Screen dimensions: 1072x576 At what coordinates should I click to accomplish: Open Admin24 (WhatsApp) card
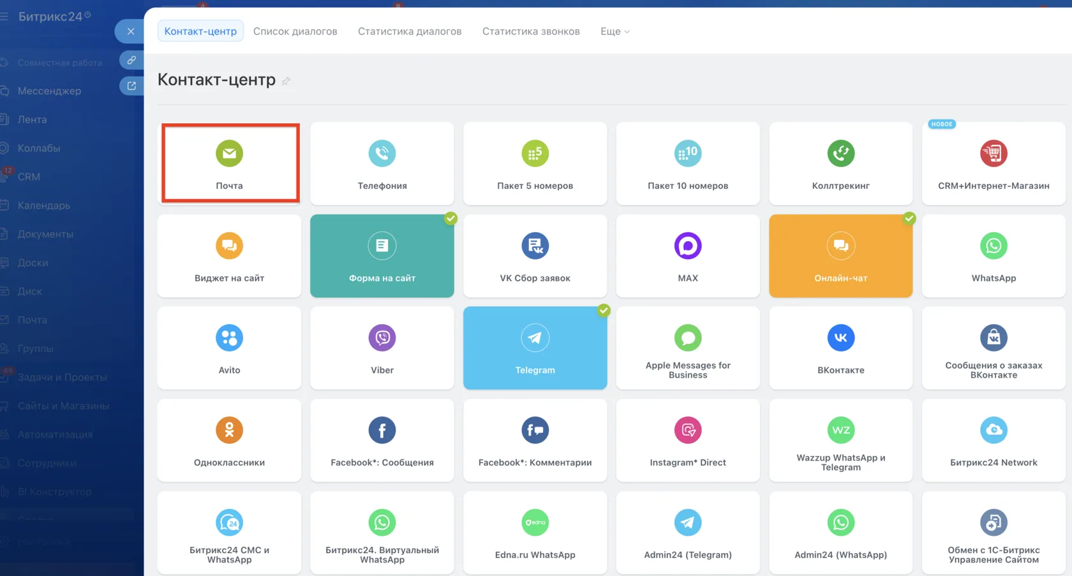click(841, 533)
